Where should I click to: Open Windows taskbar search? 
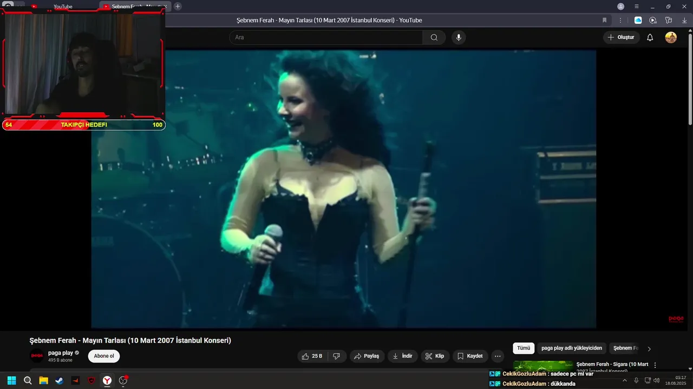28,380
